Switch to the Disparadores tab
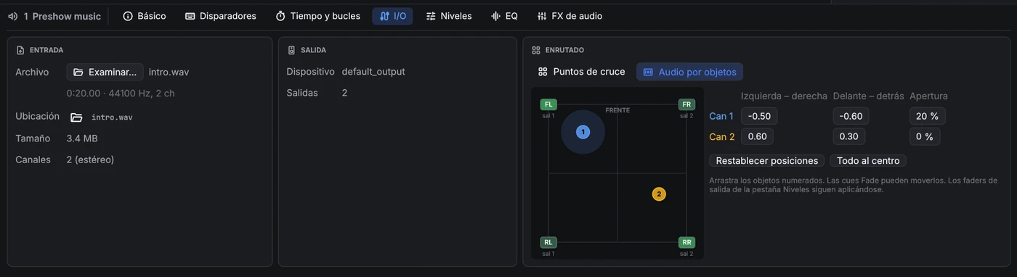This screenshot has height=277, width=1017. pyautogui.click(x=221, y=16)
